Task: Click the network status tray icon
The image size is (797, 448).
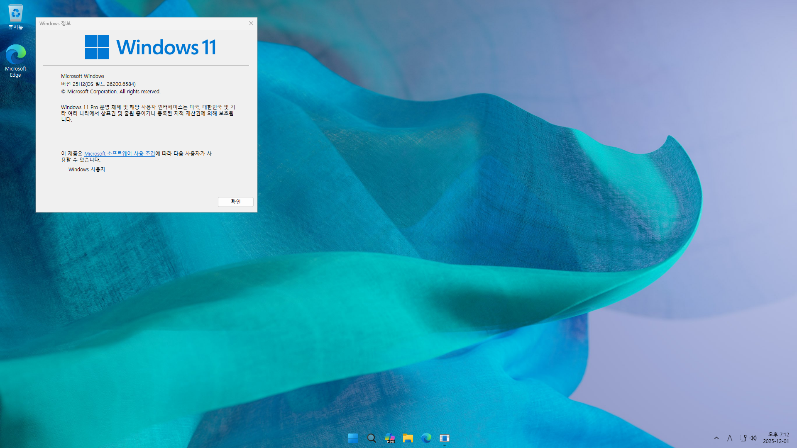Action: [743, 438]
